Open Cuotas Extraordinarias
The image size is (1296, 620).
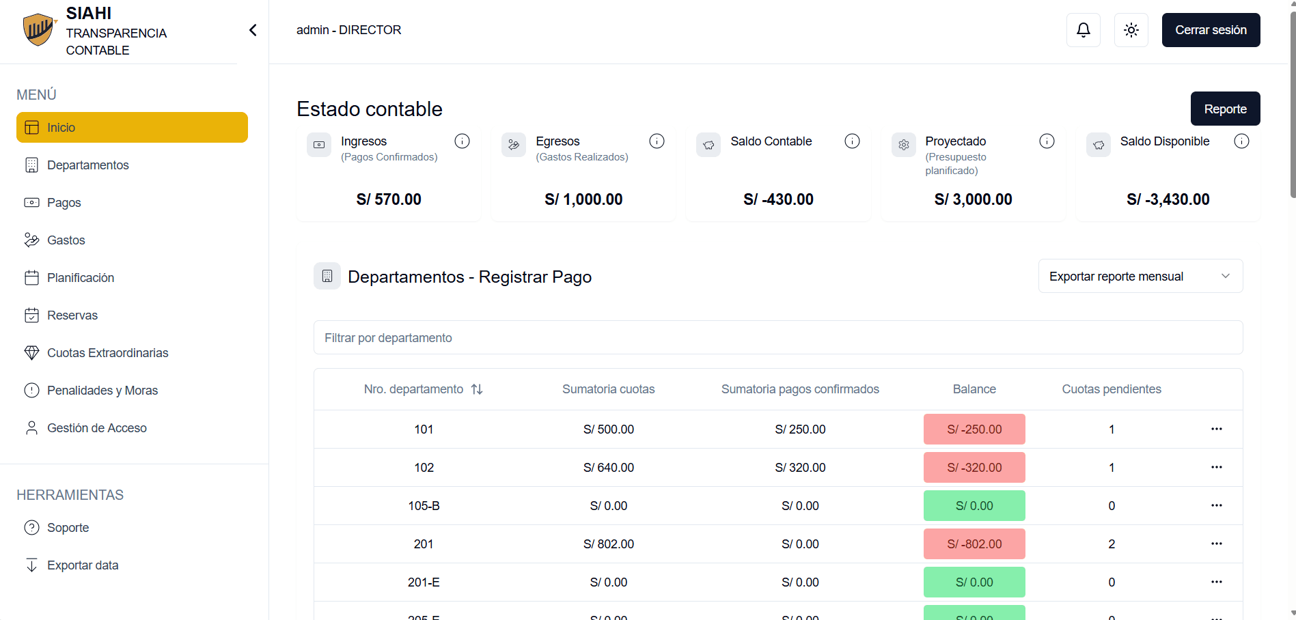coord(132,353)
